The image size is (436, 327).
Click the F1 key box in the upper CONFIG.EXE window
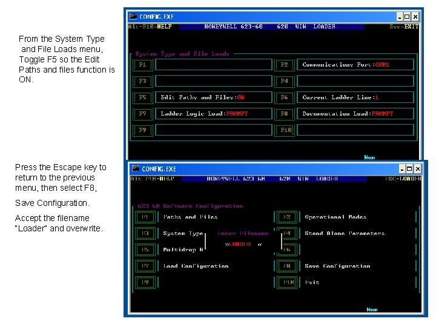[x=143, y=65]
